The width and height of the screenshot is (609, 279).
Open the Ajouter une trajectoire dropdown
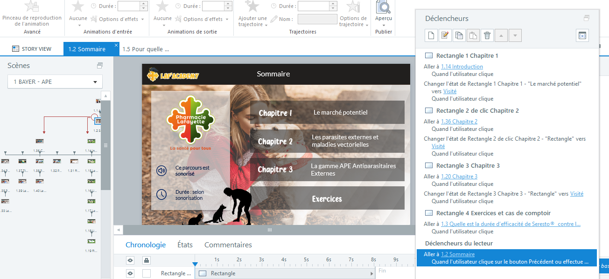pyautogui.click(x=252, y=21)
